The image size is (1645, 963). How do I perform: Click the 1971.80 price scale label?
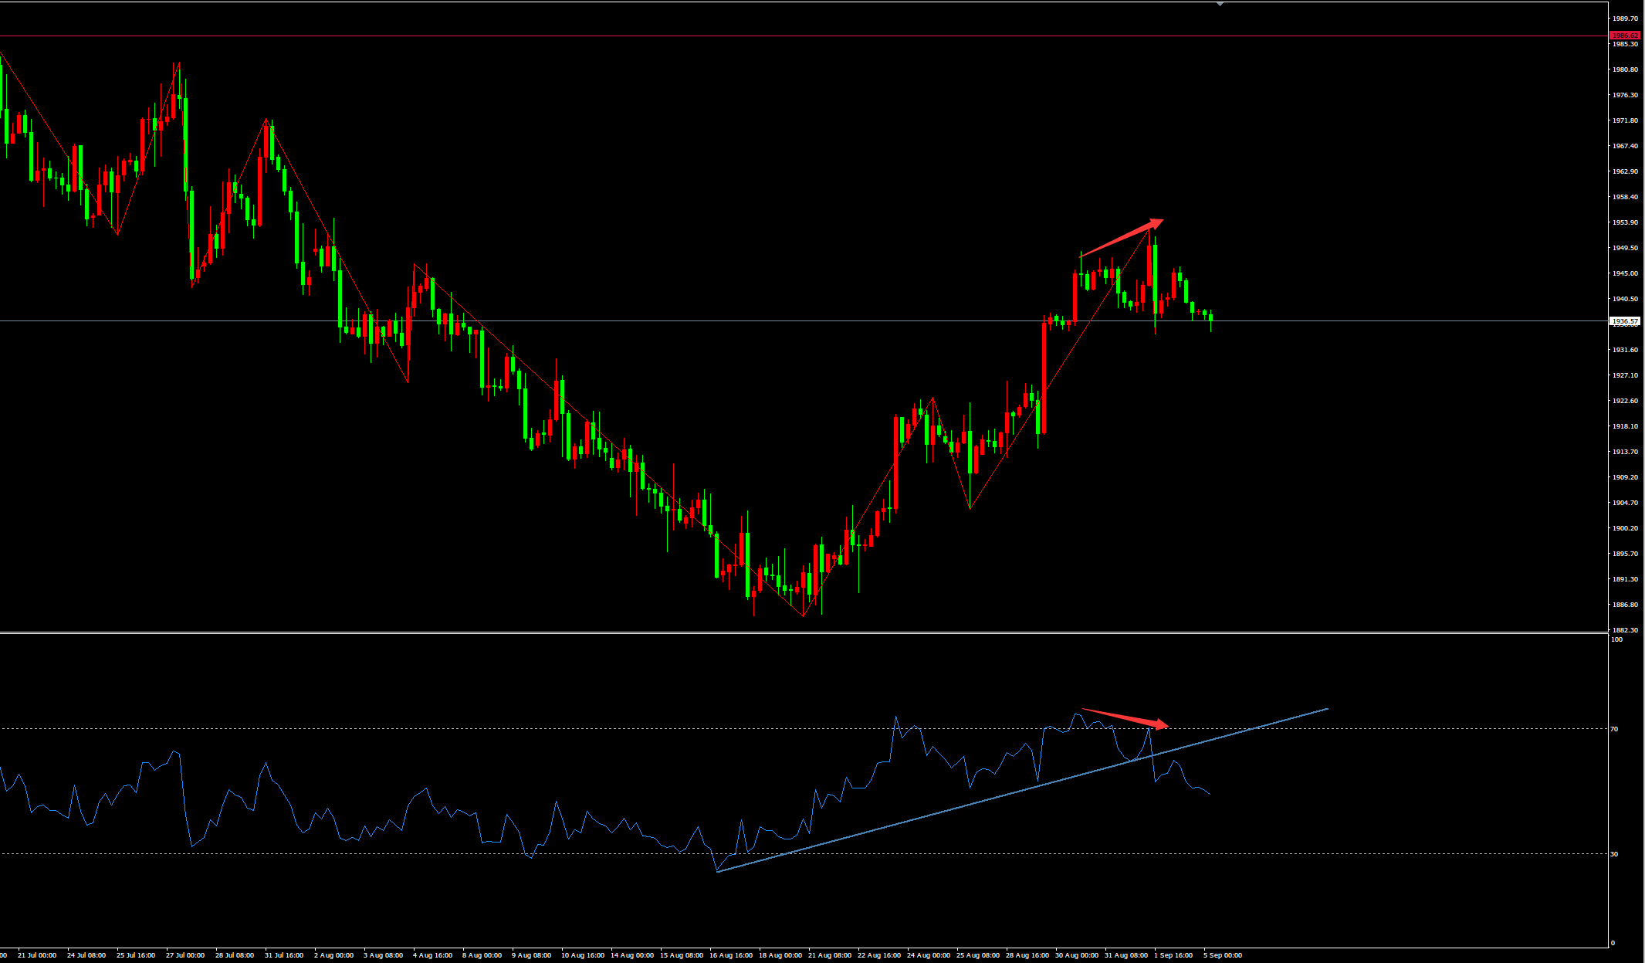pos(1624,120)
